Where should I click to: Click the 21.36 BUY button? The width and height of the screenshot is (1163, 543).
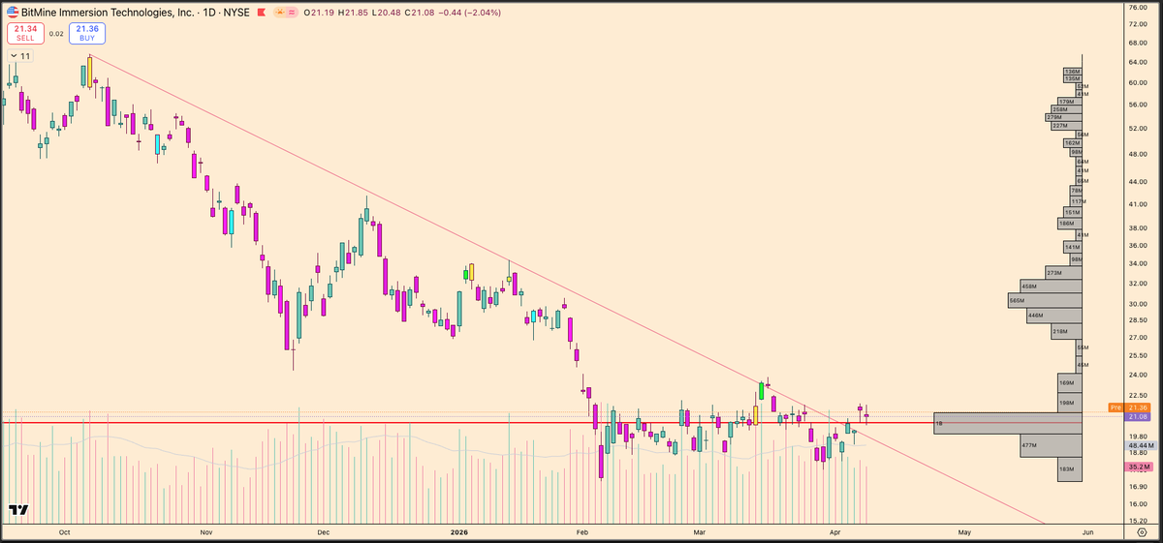(x=87, y=33)
